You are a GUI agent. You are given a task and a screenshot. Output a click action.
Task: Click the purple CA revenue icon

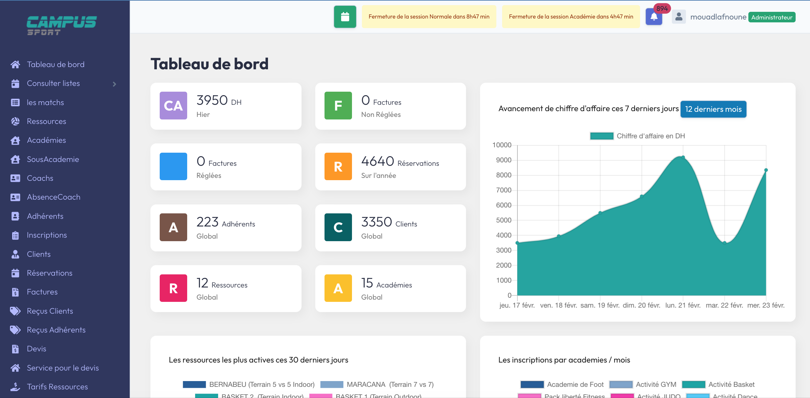coord(173,106)
